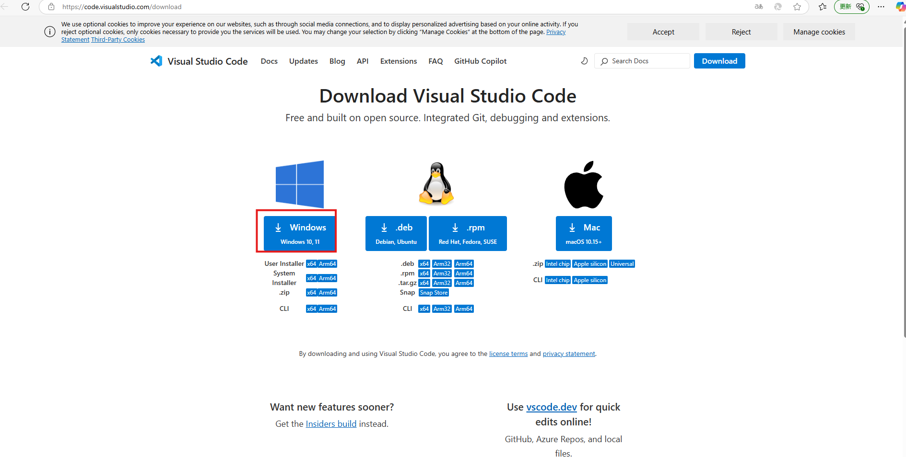906x457 pixels.
Task: Download the Mac macOS 10.15+ build
Action: click(584, 233)
